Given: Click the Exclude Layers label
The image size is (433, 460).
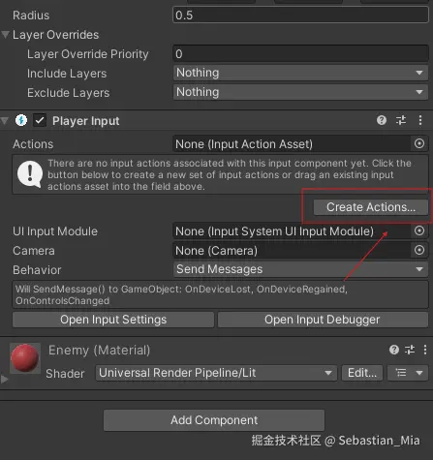Looking at the screenshot, I should pyautogui.click(x=68, y=93).
